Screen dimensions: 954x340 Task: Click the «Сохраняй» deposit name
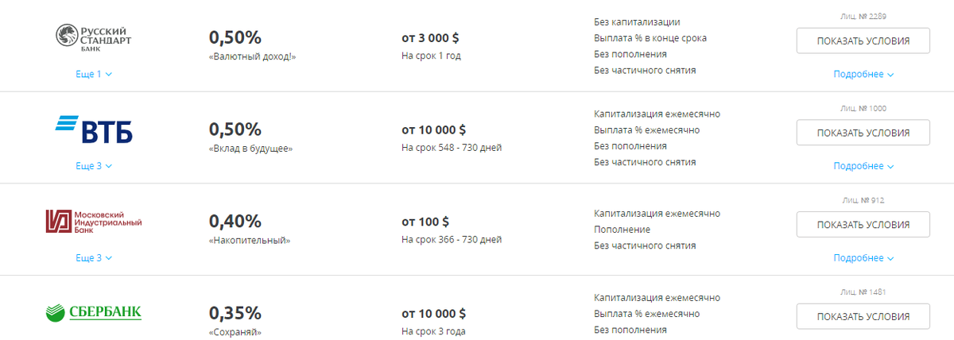point(235,332)
